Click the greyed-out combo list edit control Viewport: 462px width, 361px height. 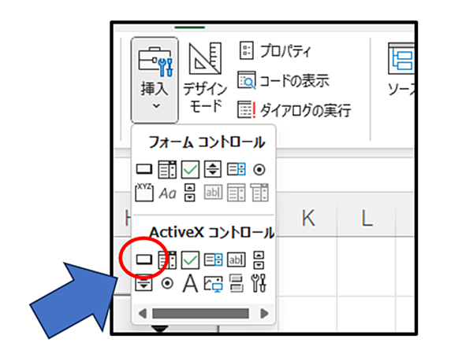coord(236,193)
